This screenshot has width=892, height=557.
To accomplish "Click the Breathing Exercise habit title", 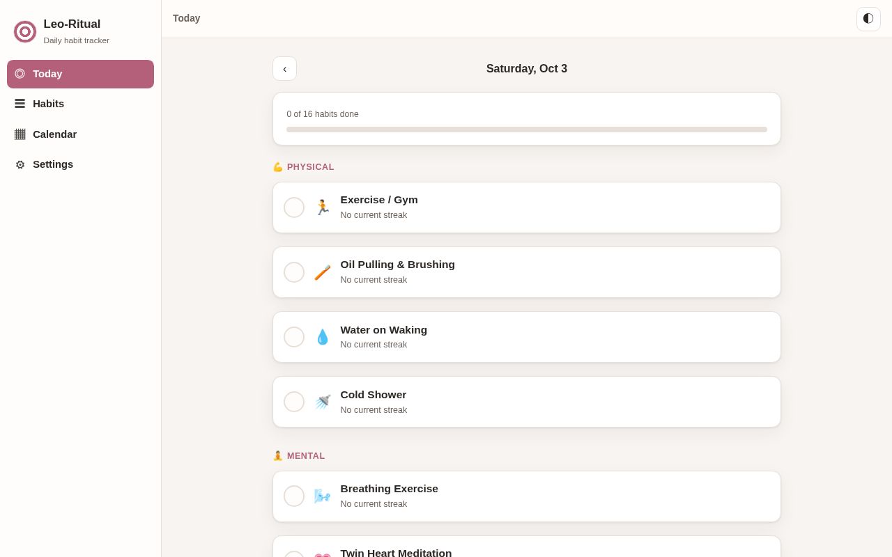I will pos(390,489).
